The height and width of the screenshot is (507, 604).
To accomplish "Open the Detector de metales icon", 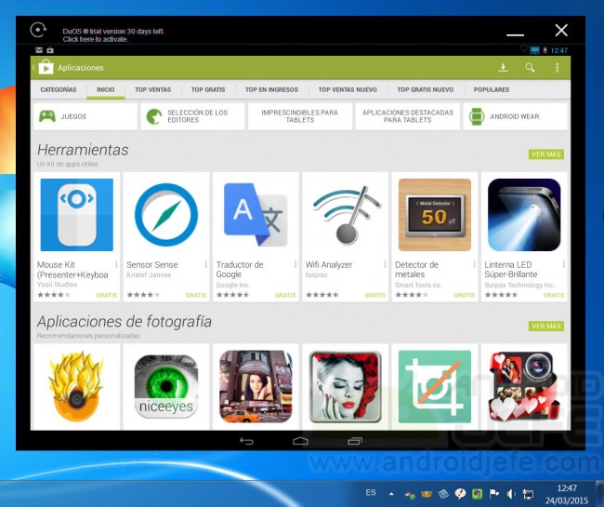I will point(435,215).
